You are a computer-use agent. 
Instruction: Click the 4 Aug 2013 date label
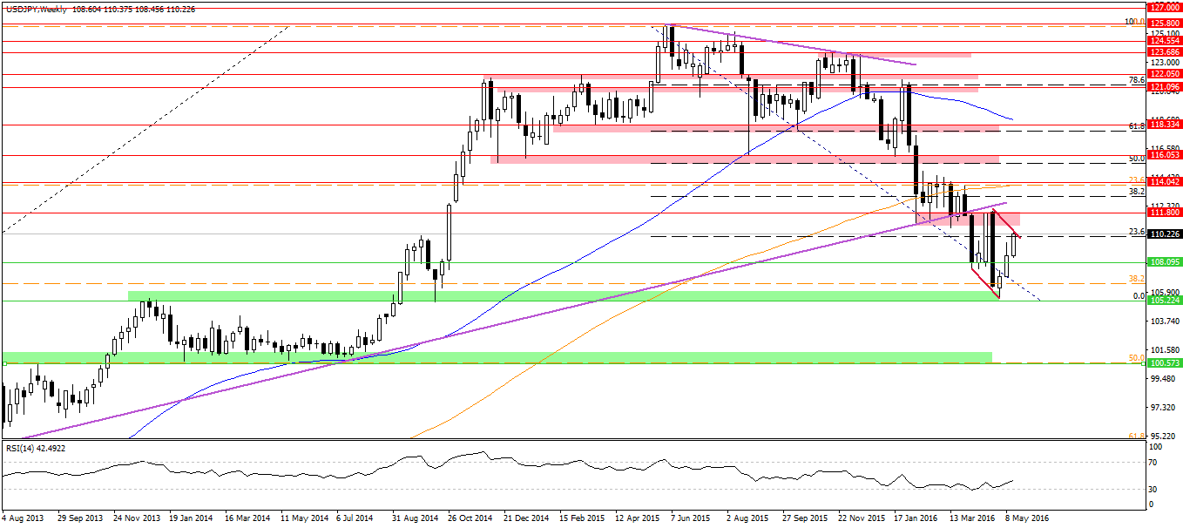click(x=24, y=518)
